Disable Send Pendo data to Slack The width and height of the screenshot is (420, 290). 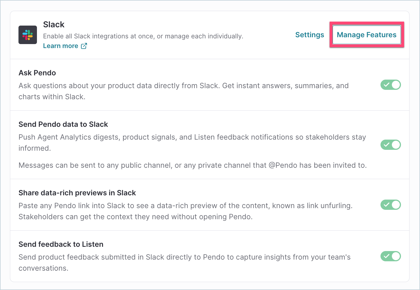(391, 145)
